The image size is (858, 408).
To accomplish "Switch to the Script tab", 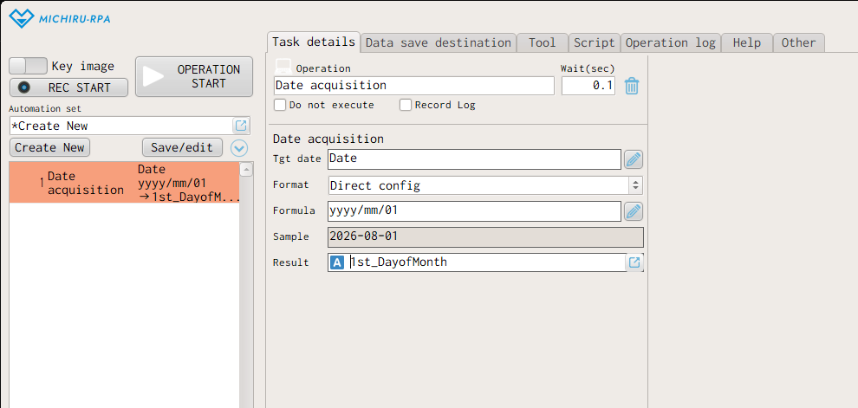I will (x=595, y=42).
